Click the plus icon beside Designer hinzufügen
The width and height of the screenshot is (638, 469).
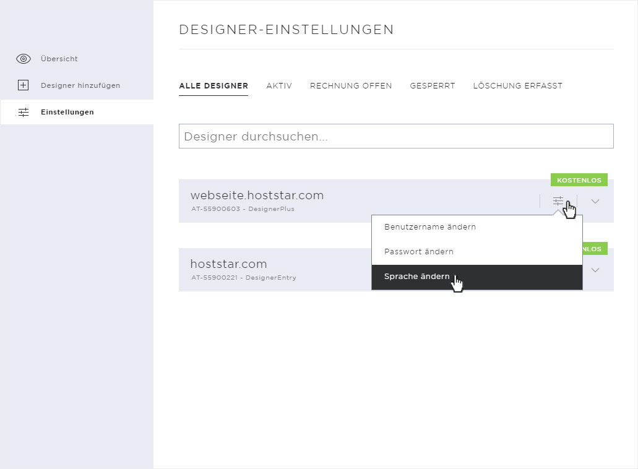(23, 85)
